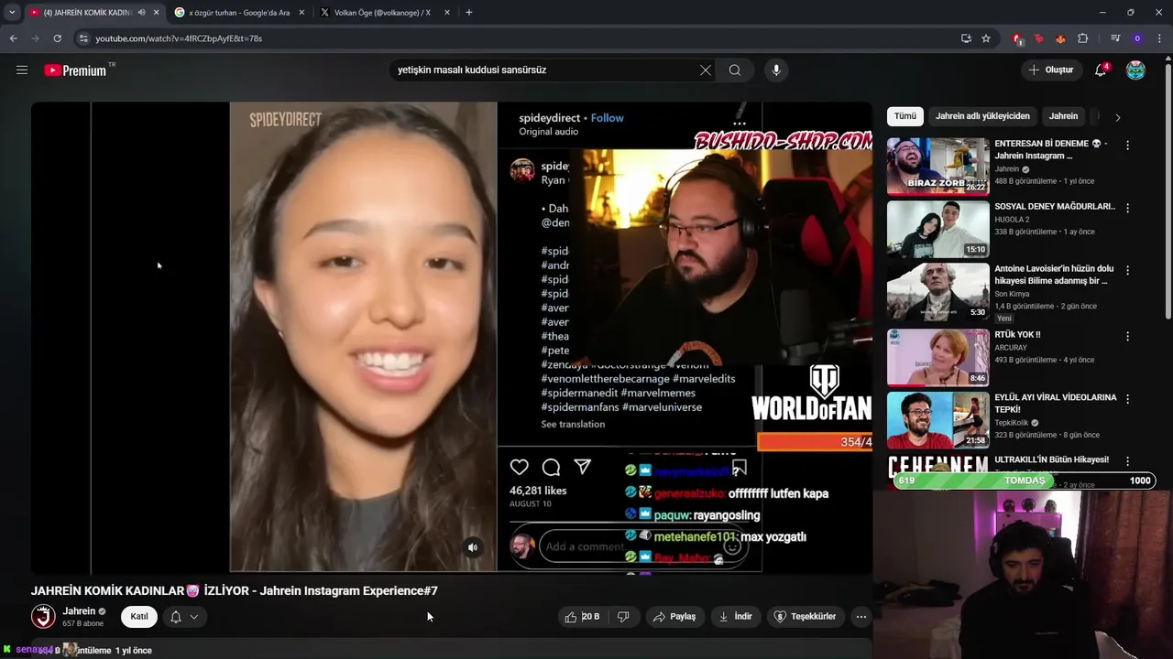Viewport: 1173px width, 659px height.
Task: Toggle channel notification bell next to Katıl
Action: (x=176, y=617)
